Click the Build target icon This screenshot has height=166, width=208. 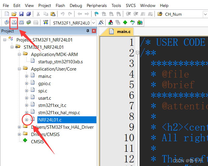(14, 22)
